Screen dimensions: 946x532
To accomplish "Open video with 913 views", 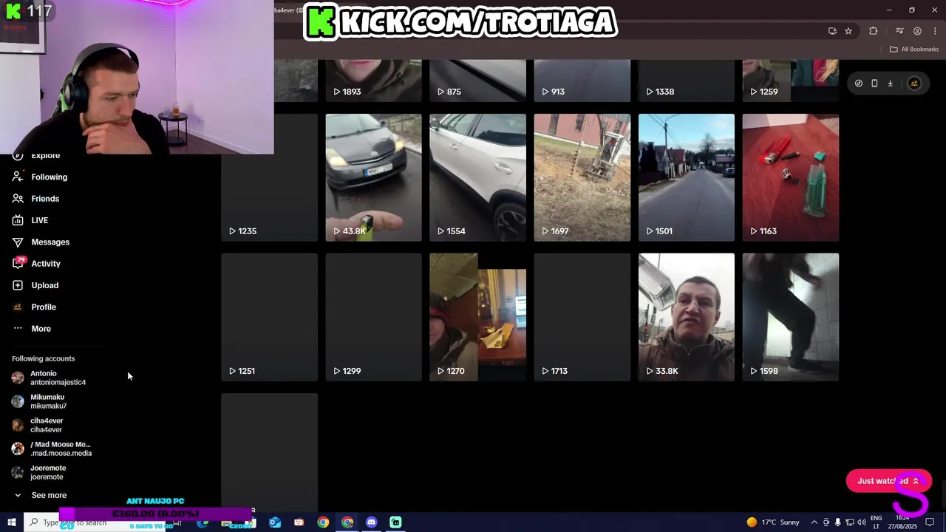I will point(582,81).
